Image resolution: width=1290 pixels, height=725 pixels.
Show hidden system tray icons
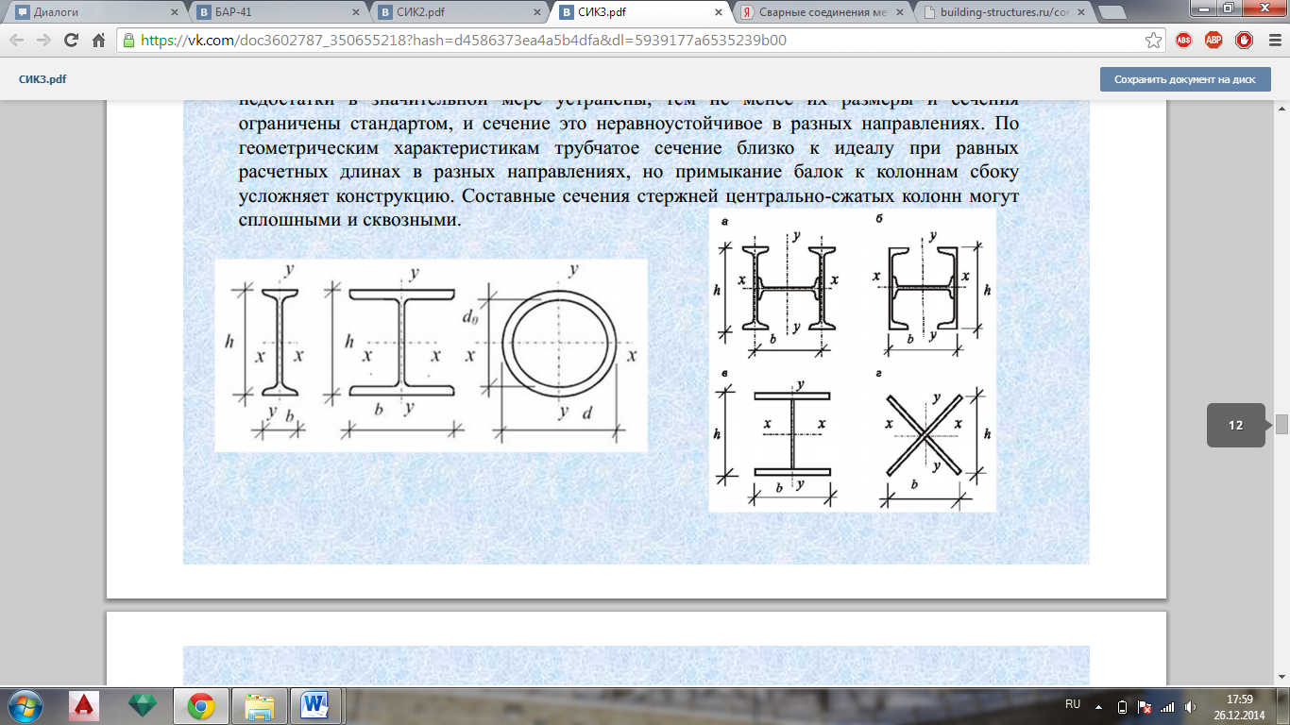tap(1098, 706)
